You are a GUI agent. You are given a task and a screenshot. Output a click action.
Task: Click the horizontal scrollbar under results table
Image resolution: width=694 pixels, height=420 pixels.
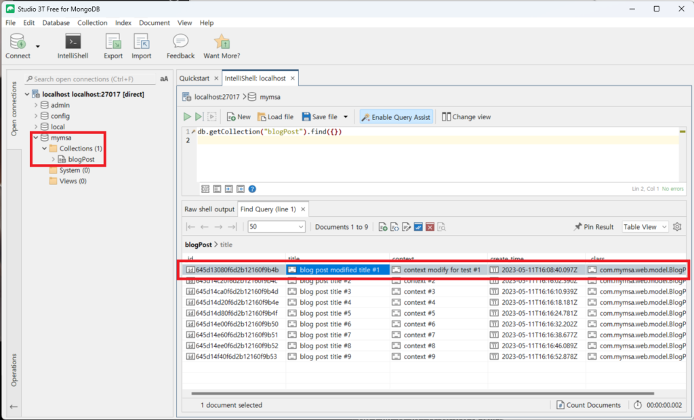423,393
